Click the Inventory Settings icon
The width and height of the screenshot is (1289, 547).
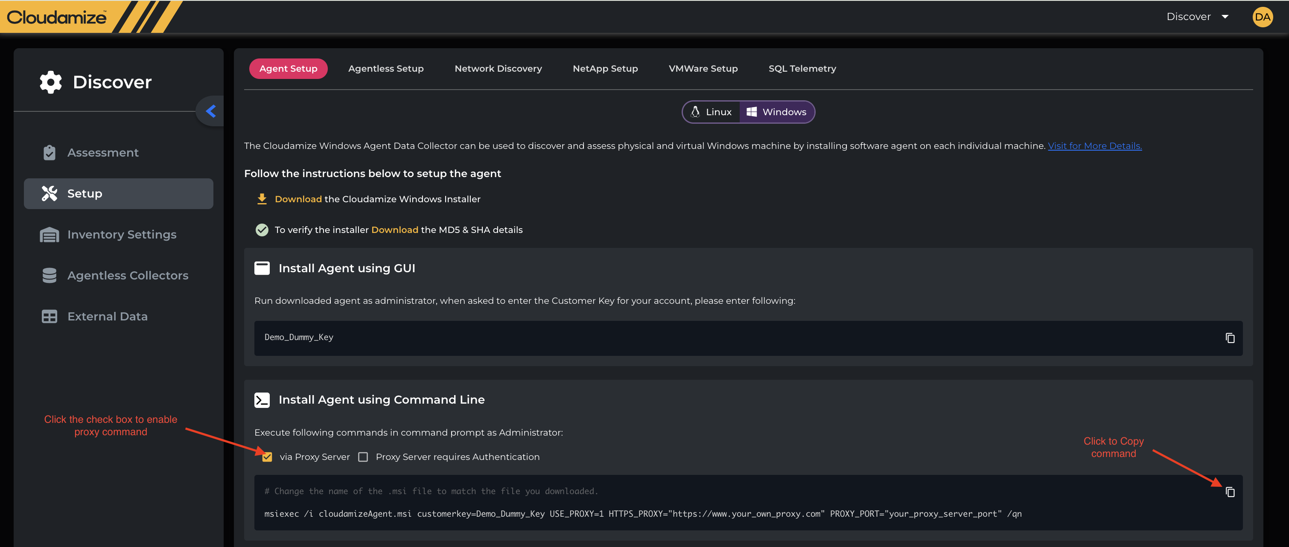point(49,235)
